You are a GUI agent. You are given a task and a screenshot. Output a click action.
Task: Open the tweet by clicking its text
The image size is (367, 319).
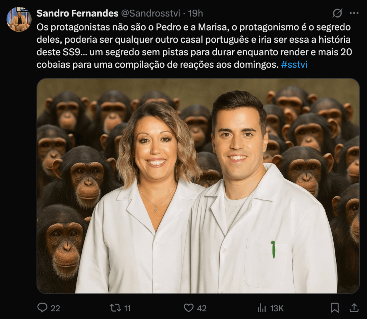pos(194,46)
